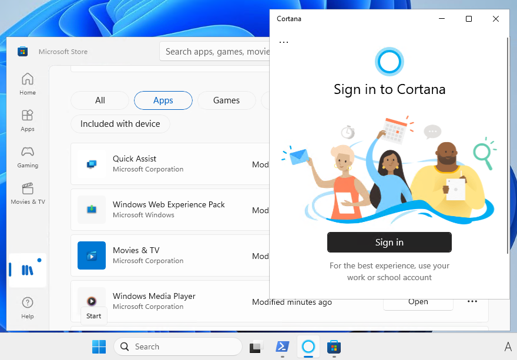Click the Cortana ring logo
517x360 pixels.
390,62
